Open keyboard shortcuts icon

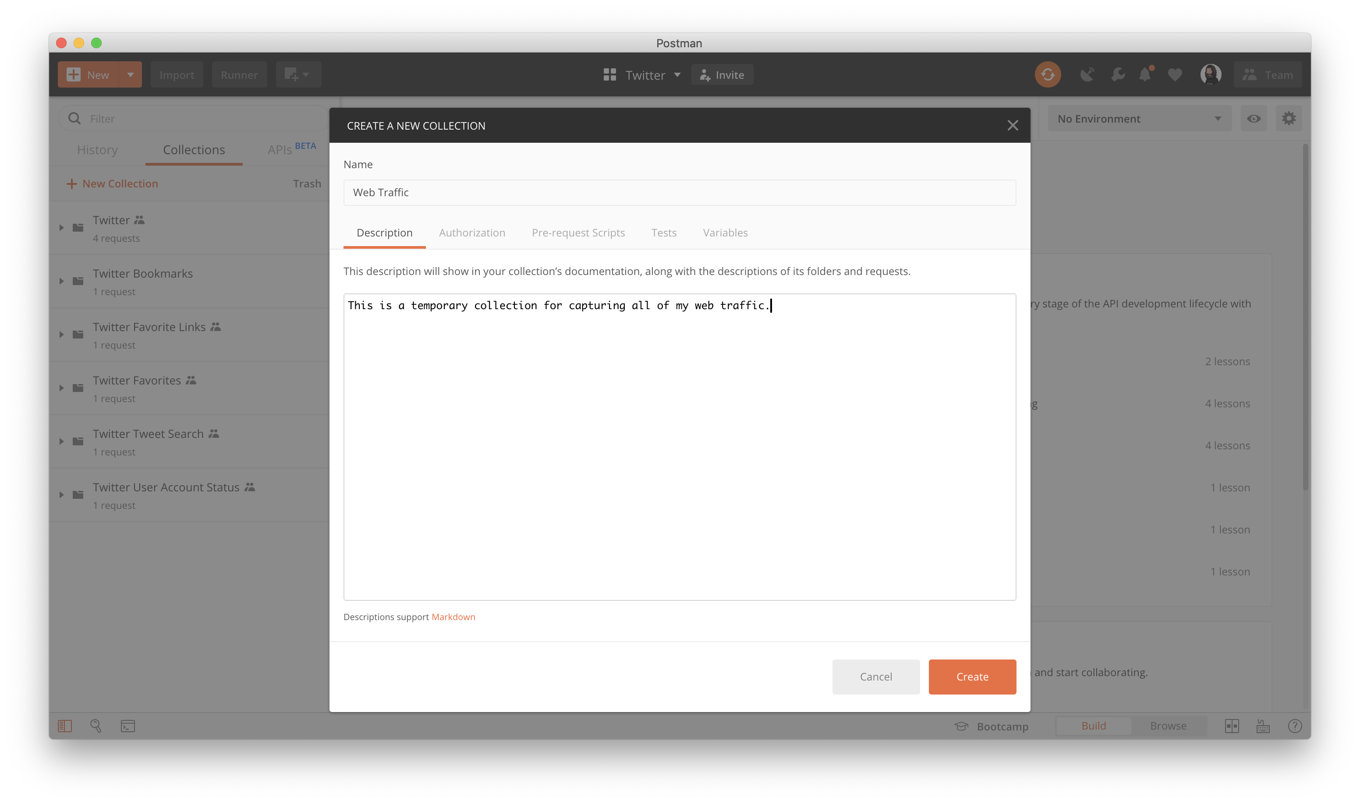click(1263, 726)
